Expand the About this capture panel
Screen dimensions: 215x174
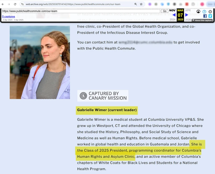coord(202,20)
